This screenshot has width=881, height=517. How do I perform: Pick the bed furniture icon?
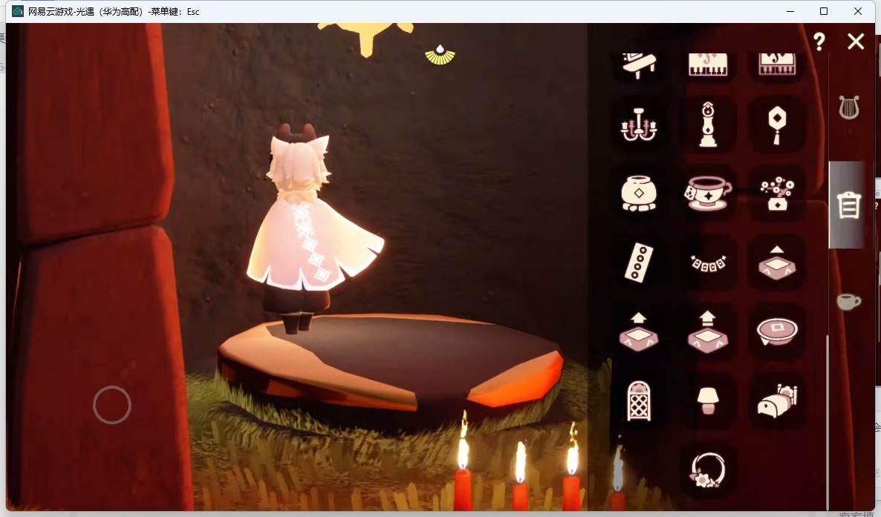777,401
